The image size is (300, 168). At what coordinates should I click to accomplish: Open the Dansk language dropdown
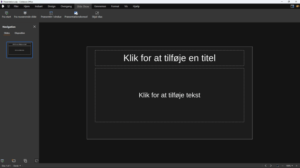click(x=17, y=166)
